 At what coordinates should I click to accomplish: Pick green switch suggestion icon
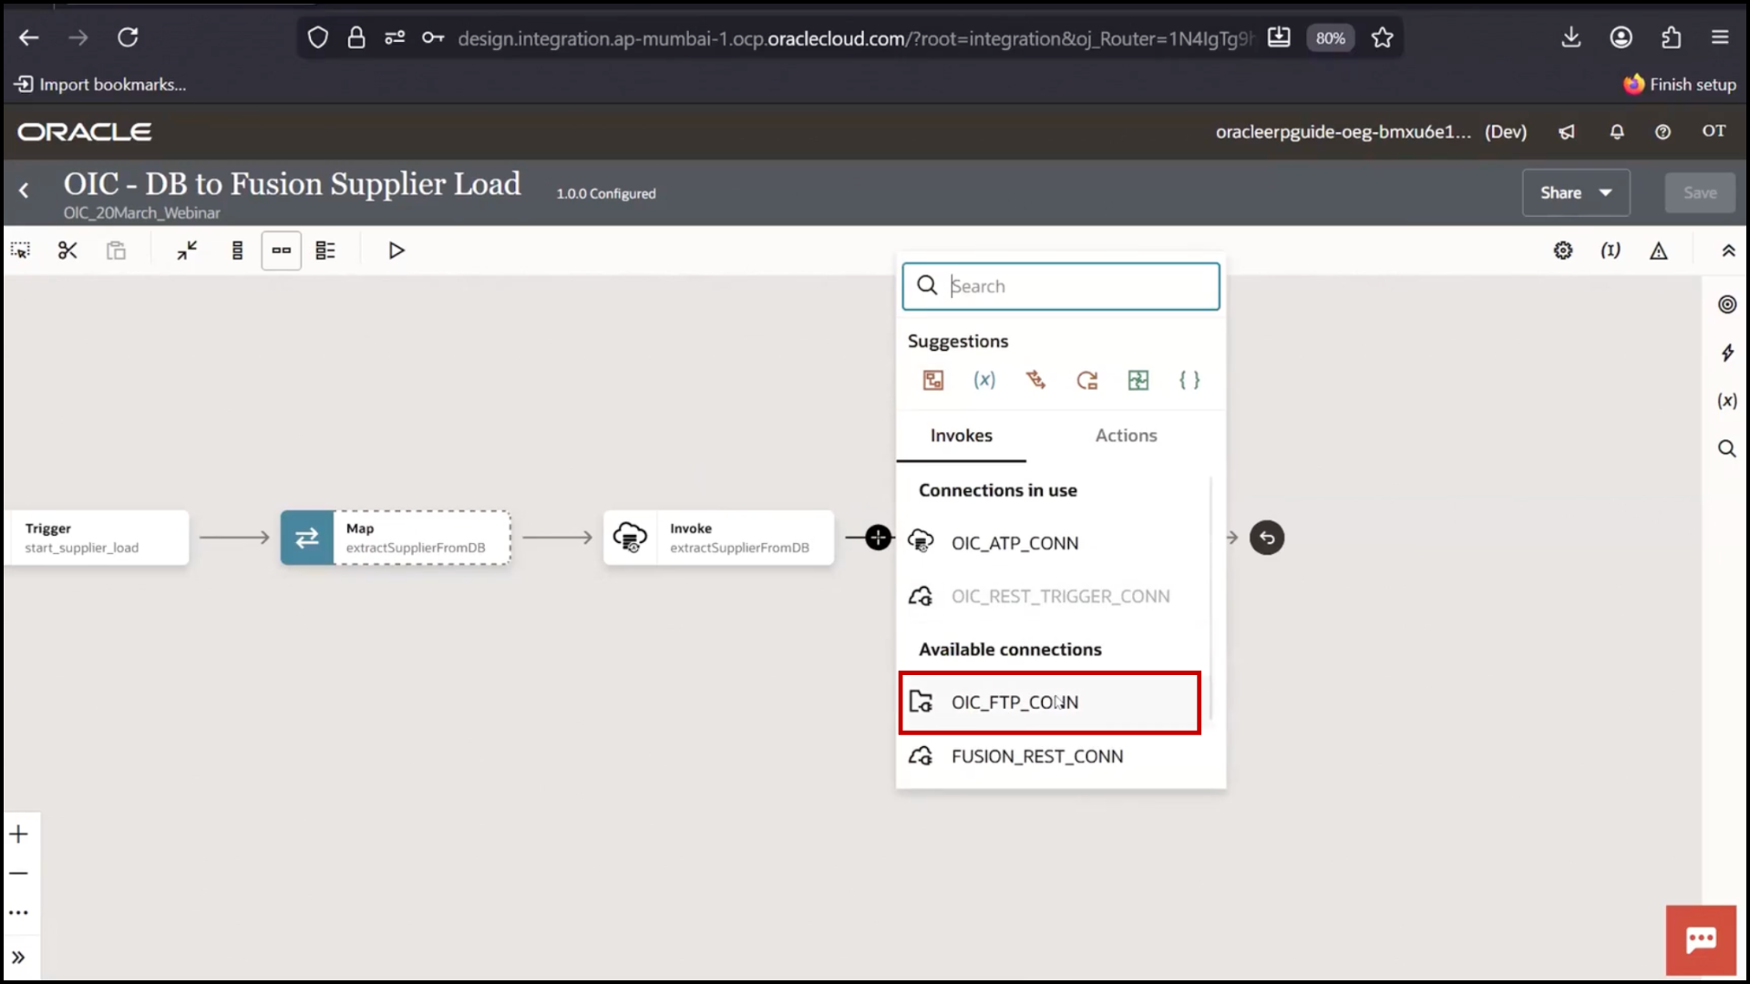pyautogui.click(x=1138, y=380)
